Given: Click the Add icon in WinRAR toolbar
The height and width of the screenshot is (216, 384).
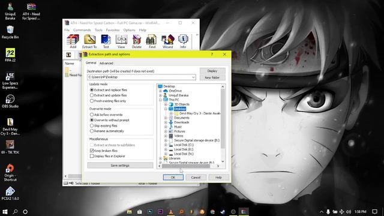Looking at the screenshot, I should [73, 41].
